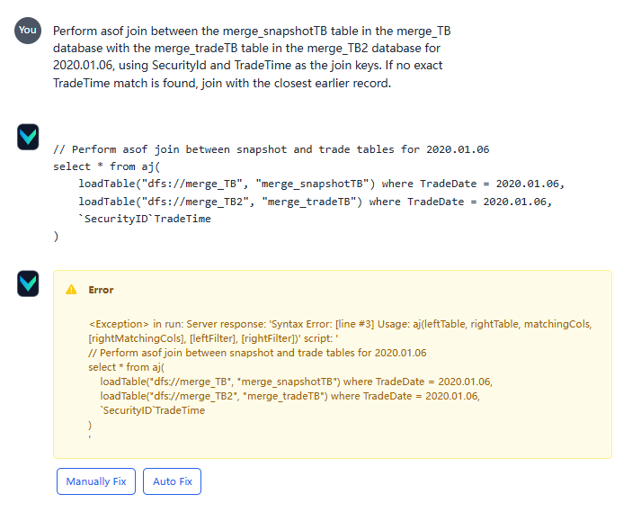The height and width of the screenshot is (512, 632).
Task: Click the assistant logo beside the code reply
Action: [28, 137]
